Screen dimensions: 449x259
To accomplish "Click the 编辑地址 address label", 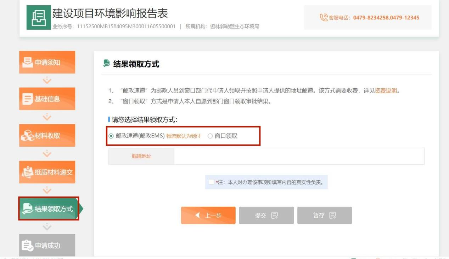I will 141,156.
